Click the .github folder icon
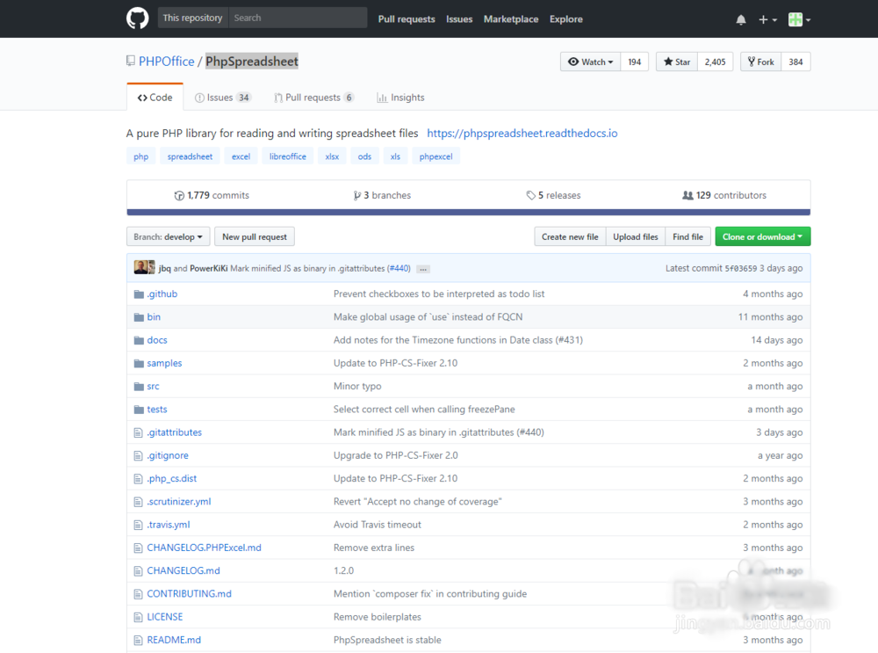The image size is (878, 653). [x=139, y=294]
